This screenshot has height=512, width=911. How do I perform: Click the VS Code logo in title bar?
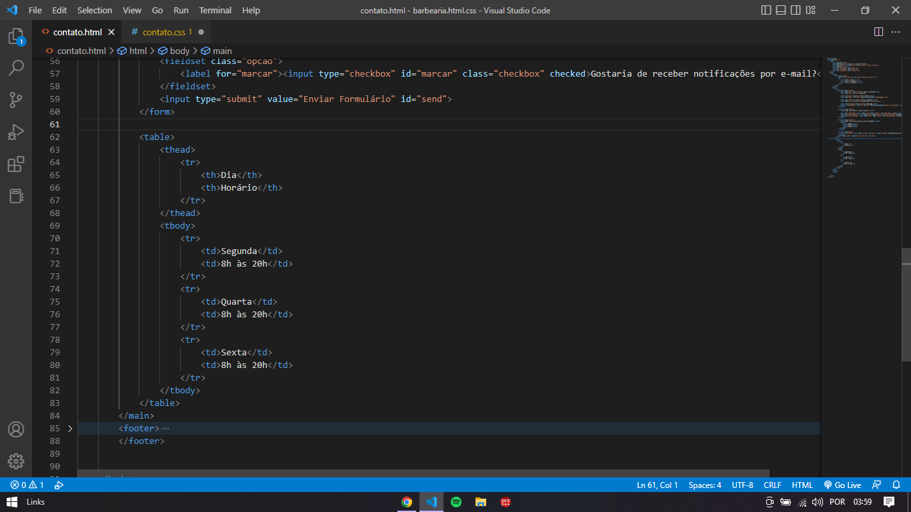pyautogui.click(x=12, y=10)
